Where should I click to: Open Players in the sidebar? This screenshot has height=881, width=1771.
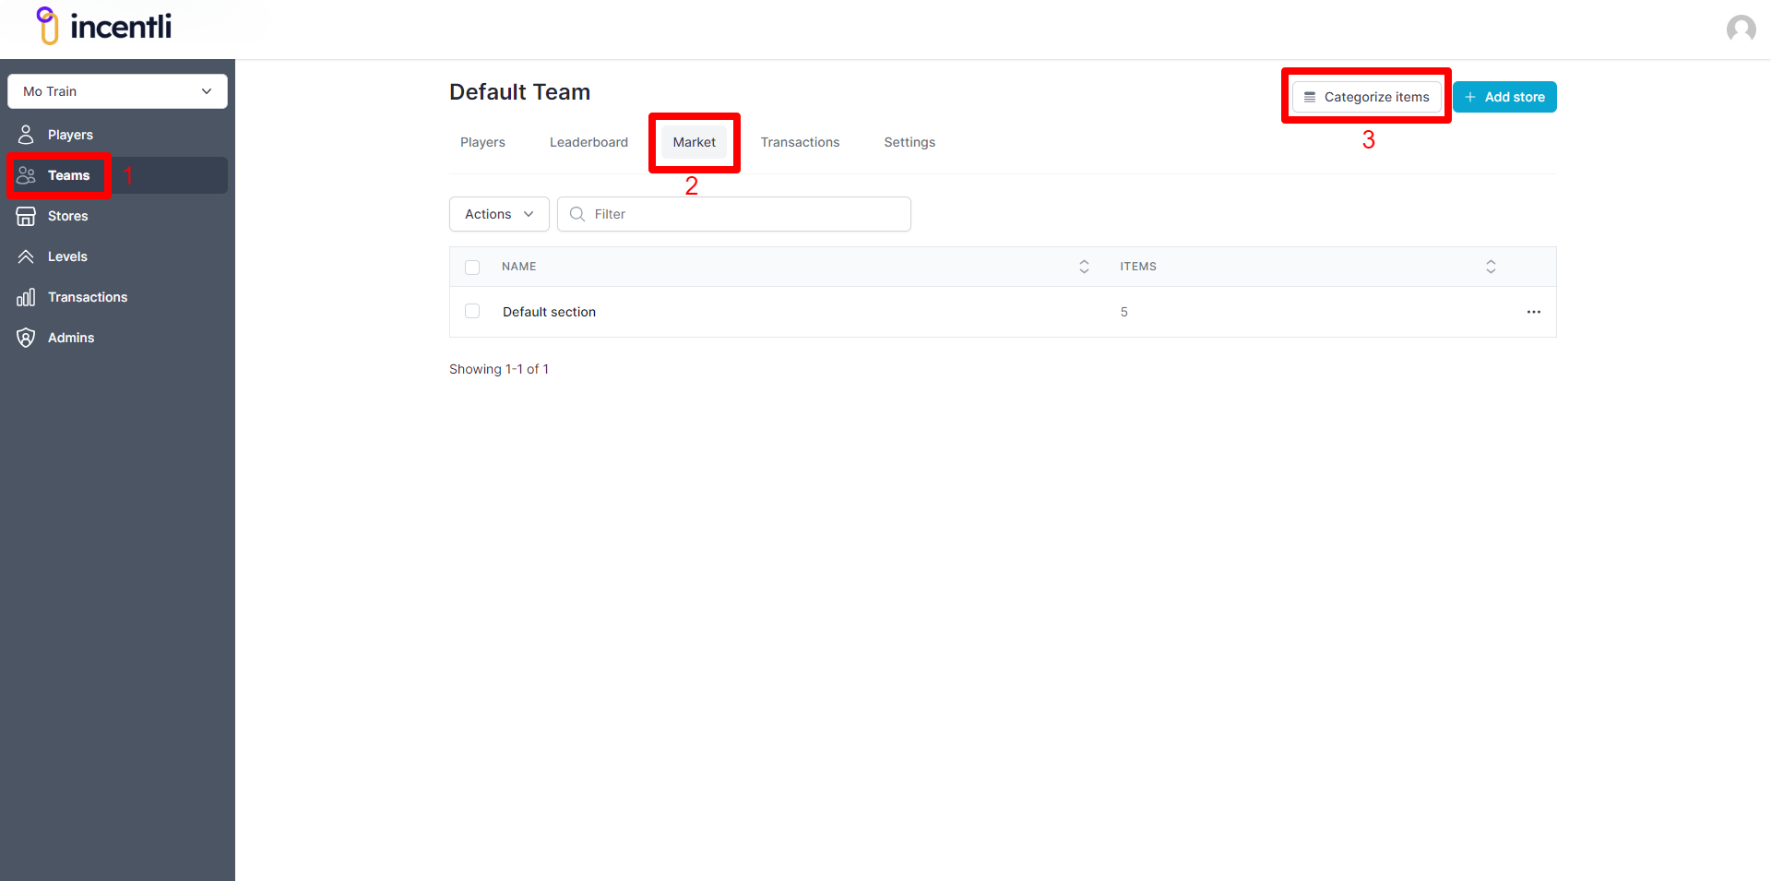[x=117, y=135]
